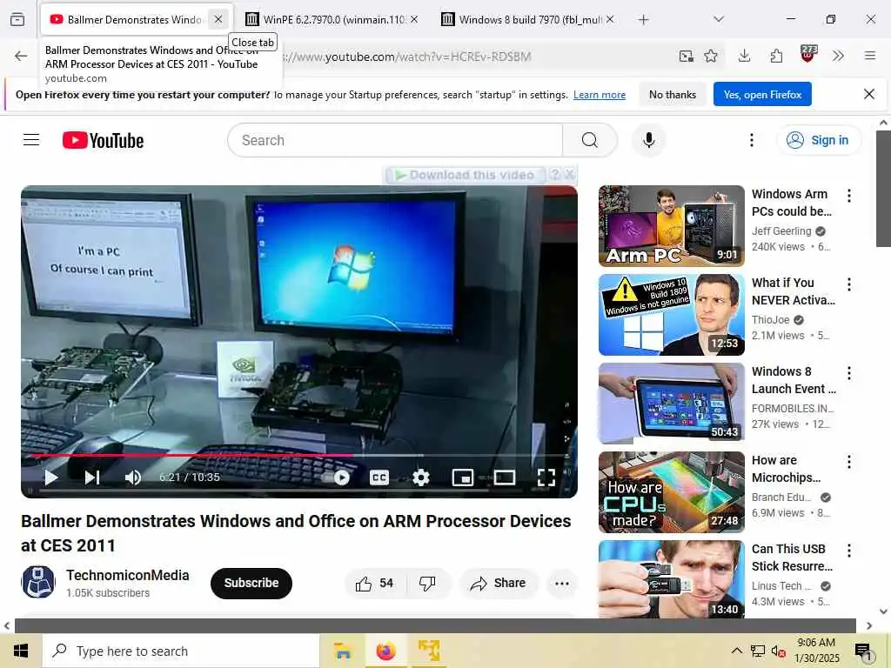Open YouTube guide hamburger menu
The width and height of the screenshot is (891, 668).
click(x=31, y=140)
